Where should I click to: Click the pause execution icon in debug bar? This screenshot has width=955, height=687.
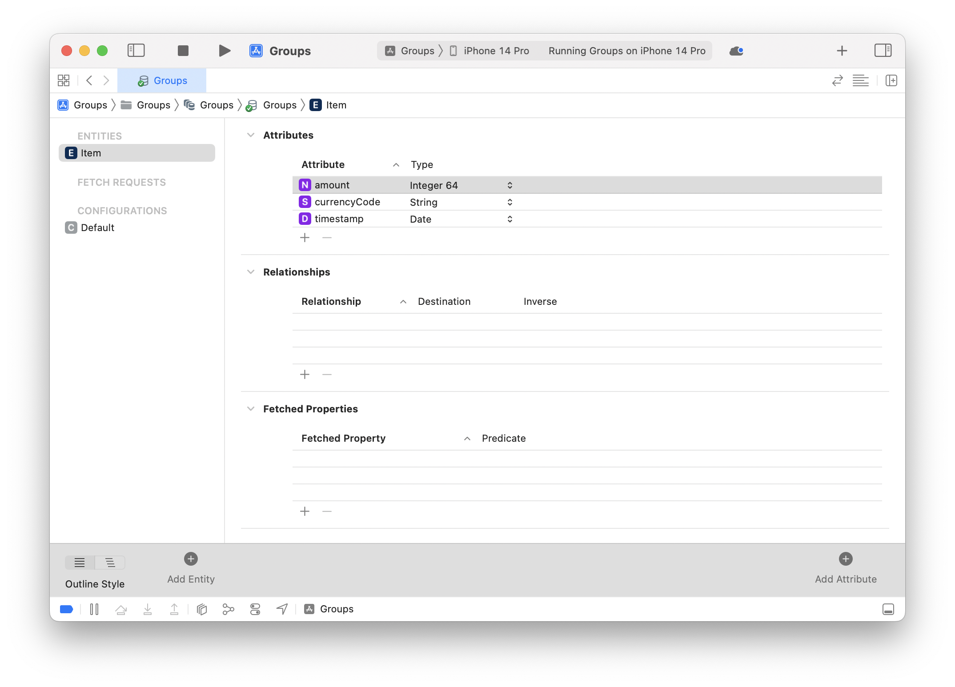pos(94,609)
